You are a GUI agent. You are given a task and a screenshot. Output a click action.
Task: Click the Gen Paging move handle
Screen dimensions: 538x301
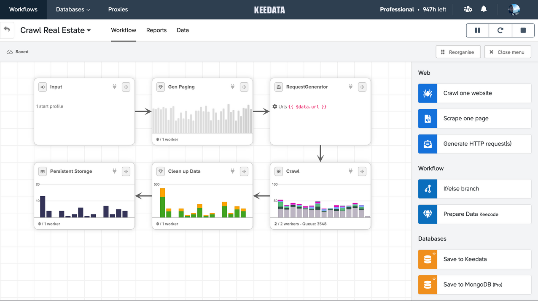click(x=244, y=87)
